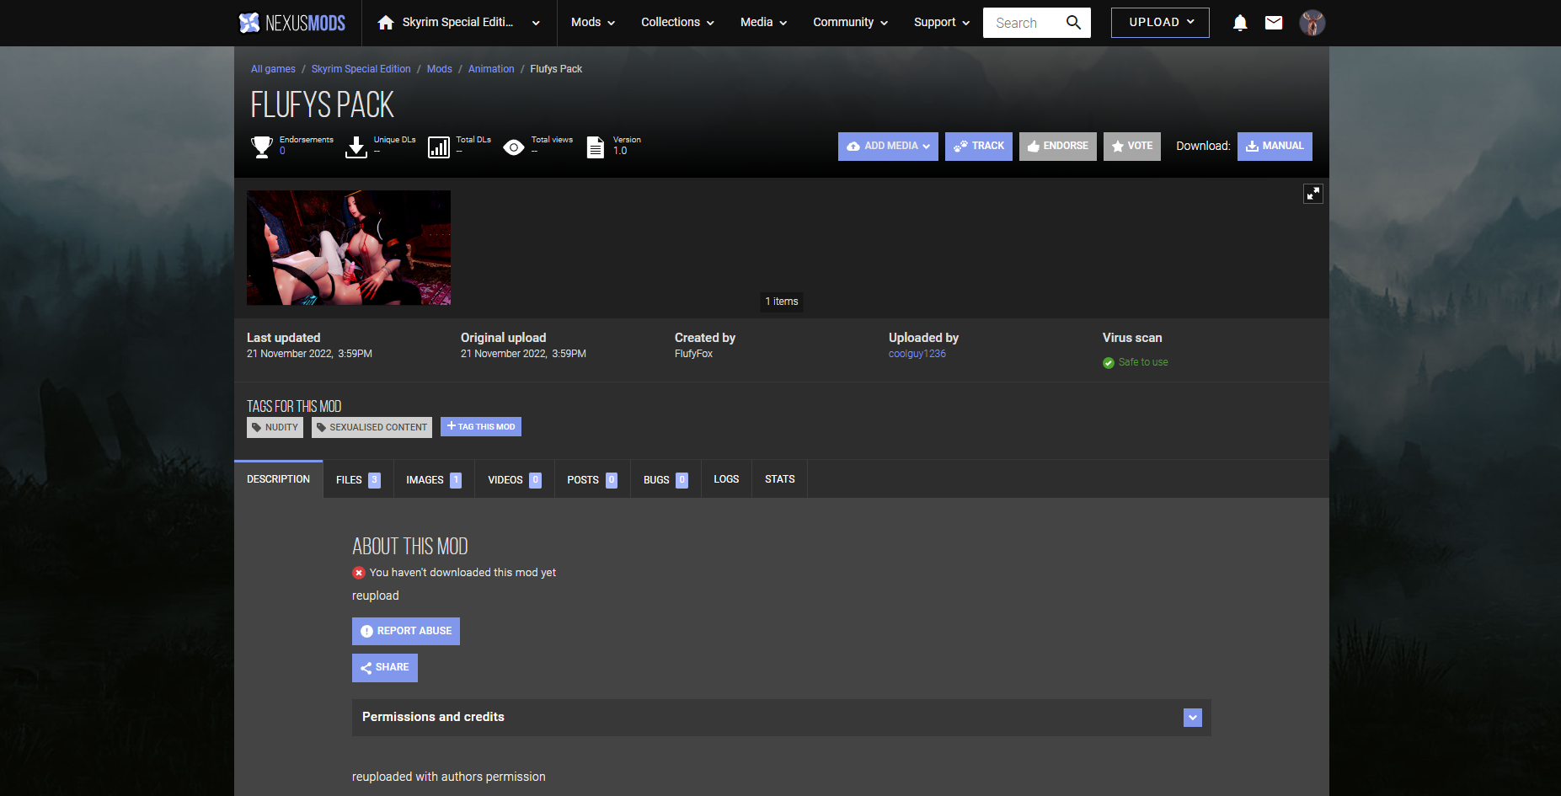The image size is (1561, 796).
Task: Click the "1 items" gallery counter
Action: (x=782, y=302)
